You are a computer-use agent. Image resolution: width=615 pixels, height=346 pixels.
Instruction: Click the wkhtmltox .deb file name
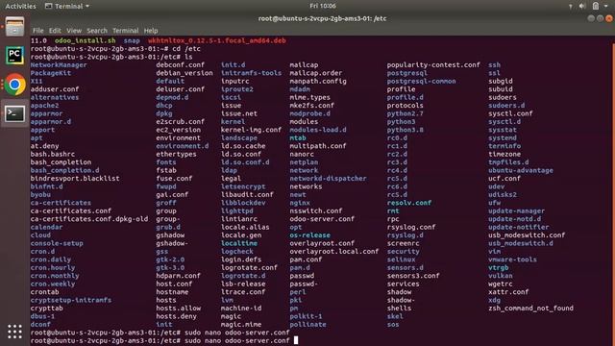[x=217, y=40]
